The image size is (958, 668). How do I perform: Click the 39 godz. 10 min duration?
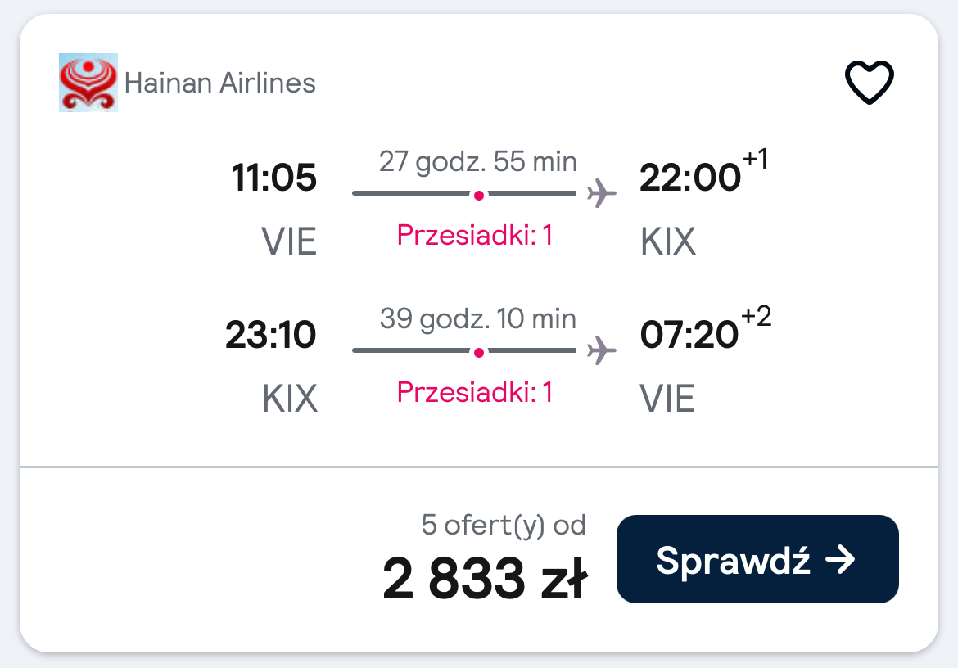[x=478, y=319]
